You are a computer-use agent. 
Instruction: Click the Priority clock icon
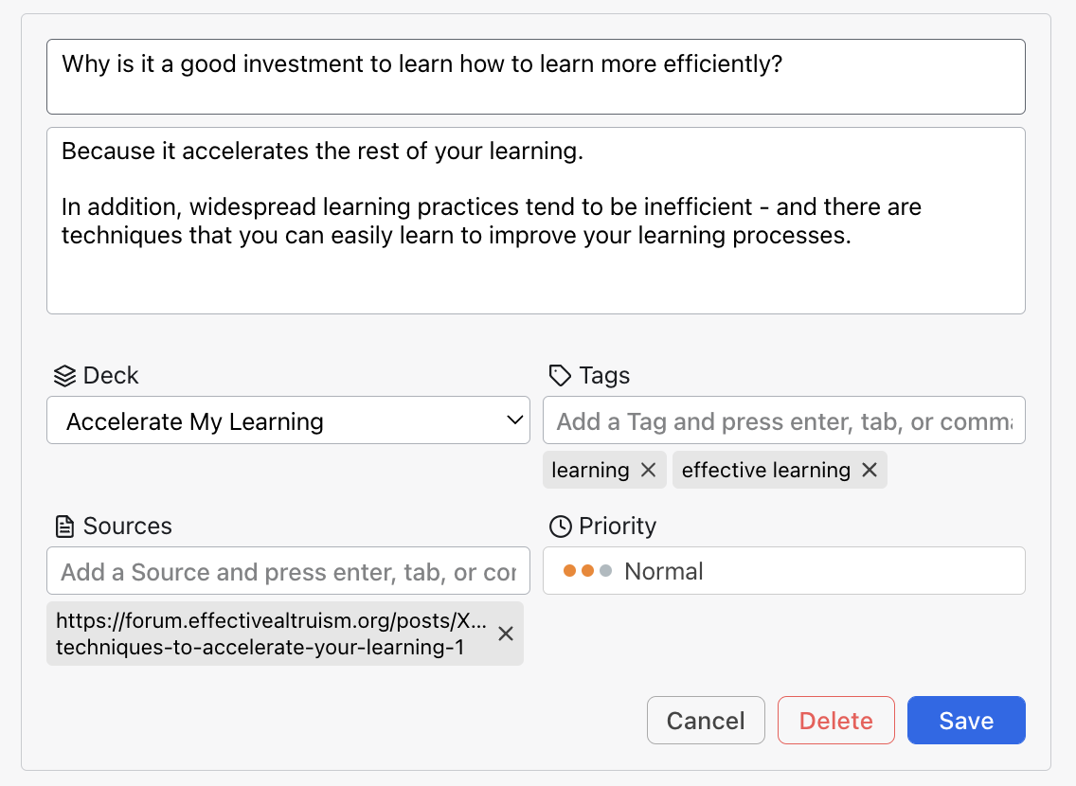tap(560, 527)
